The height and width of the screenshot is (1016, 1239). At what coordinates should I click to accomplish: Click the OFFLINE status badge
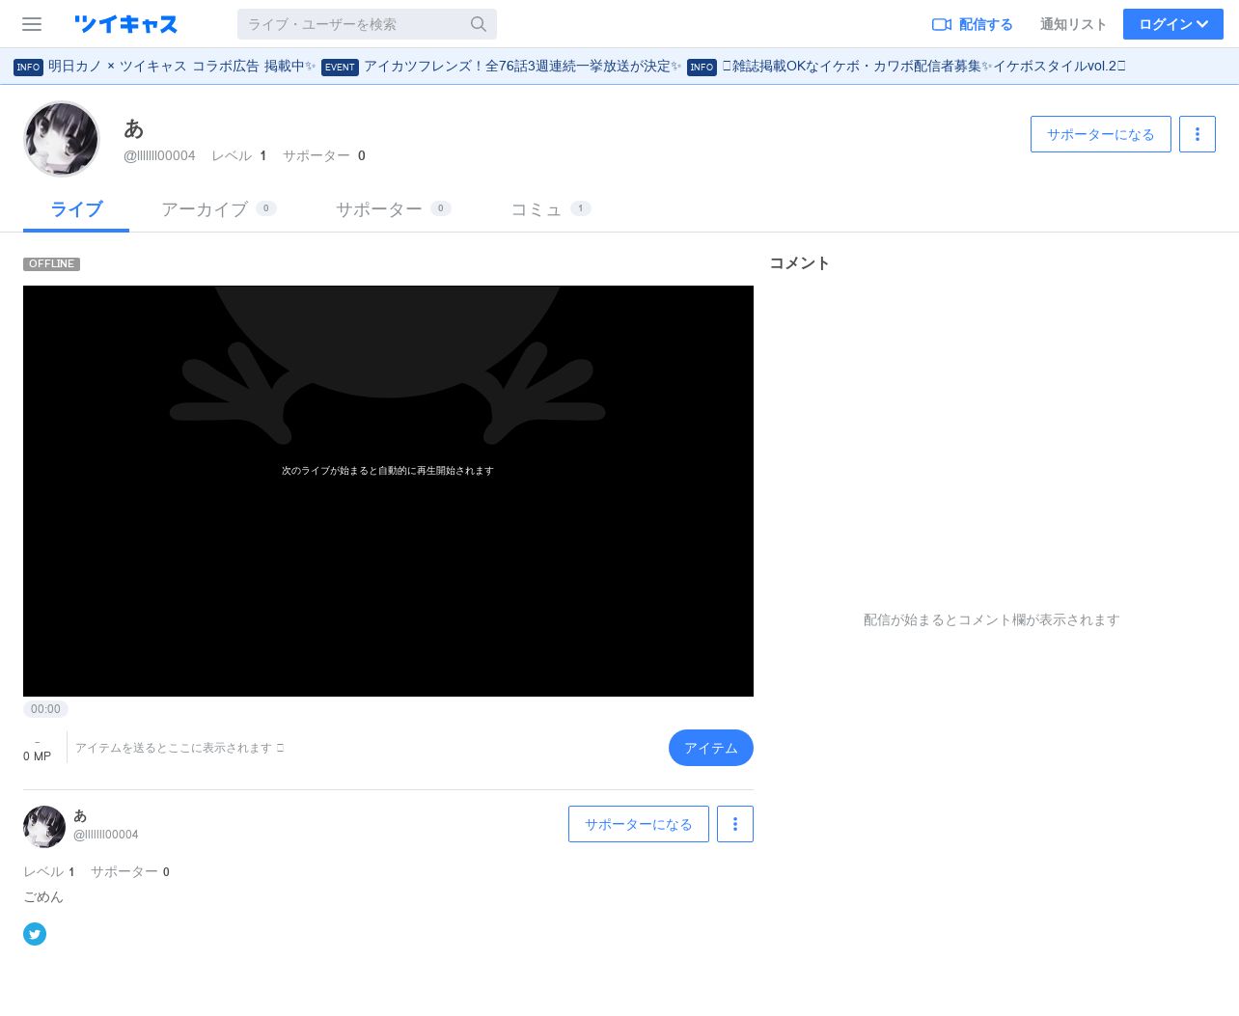click(x=51, y=263)
